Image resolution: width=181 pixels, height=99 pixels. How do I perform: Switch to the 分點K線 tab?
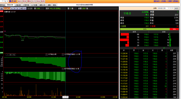coord(18,5)
